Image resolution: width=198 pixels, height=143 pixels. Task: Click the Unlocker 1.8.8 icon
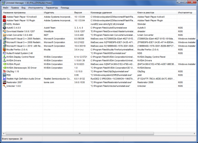(x=4, y=86)
